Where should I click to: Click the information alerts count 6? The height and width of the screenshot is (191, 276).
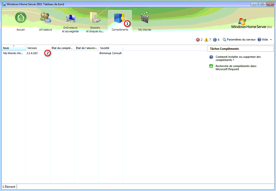tap(219, 40)
